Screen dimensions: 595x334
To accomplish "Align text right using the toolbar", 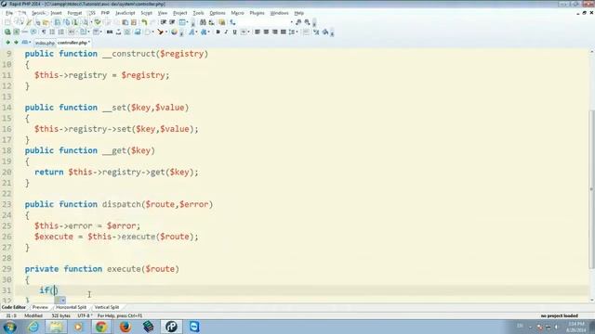I will coord(275,32).
